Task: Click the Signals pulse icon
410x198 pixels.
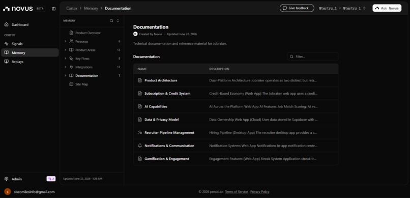Action: 7,44
